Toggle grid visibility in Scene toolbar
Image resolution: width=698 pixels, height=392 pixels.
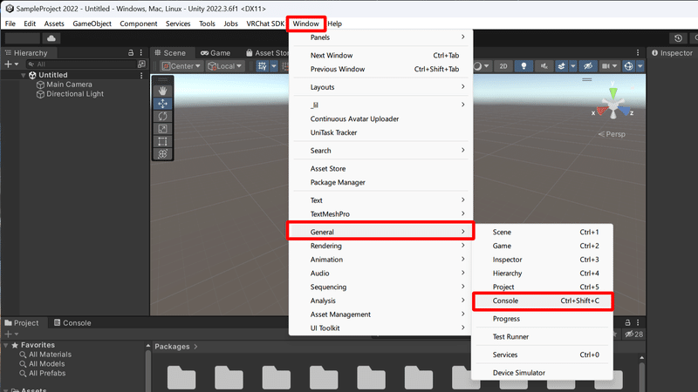point(263,66)
